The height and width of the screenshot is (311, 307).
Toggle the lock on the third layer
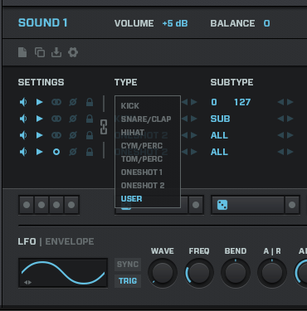coord(90,135)
